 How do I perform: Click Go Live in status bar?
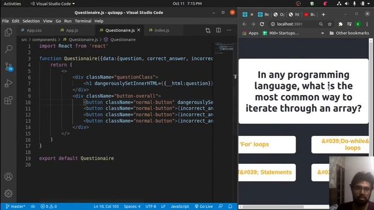pos(203,206)
